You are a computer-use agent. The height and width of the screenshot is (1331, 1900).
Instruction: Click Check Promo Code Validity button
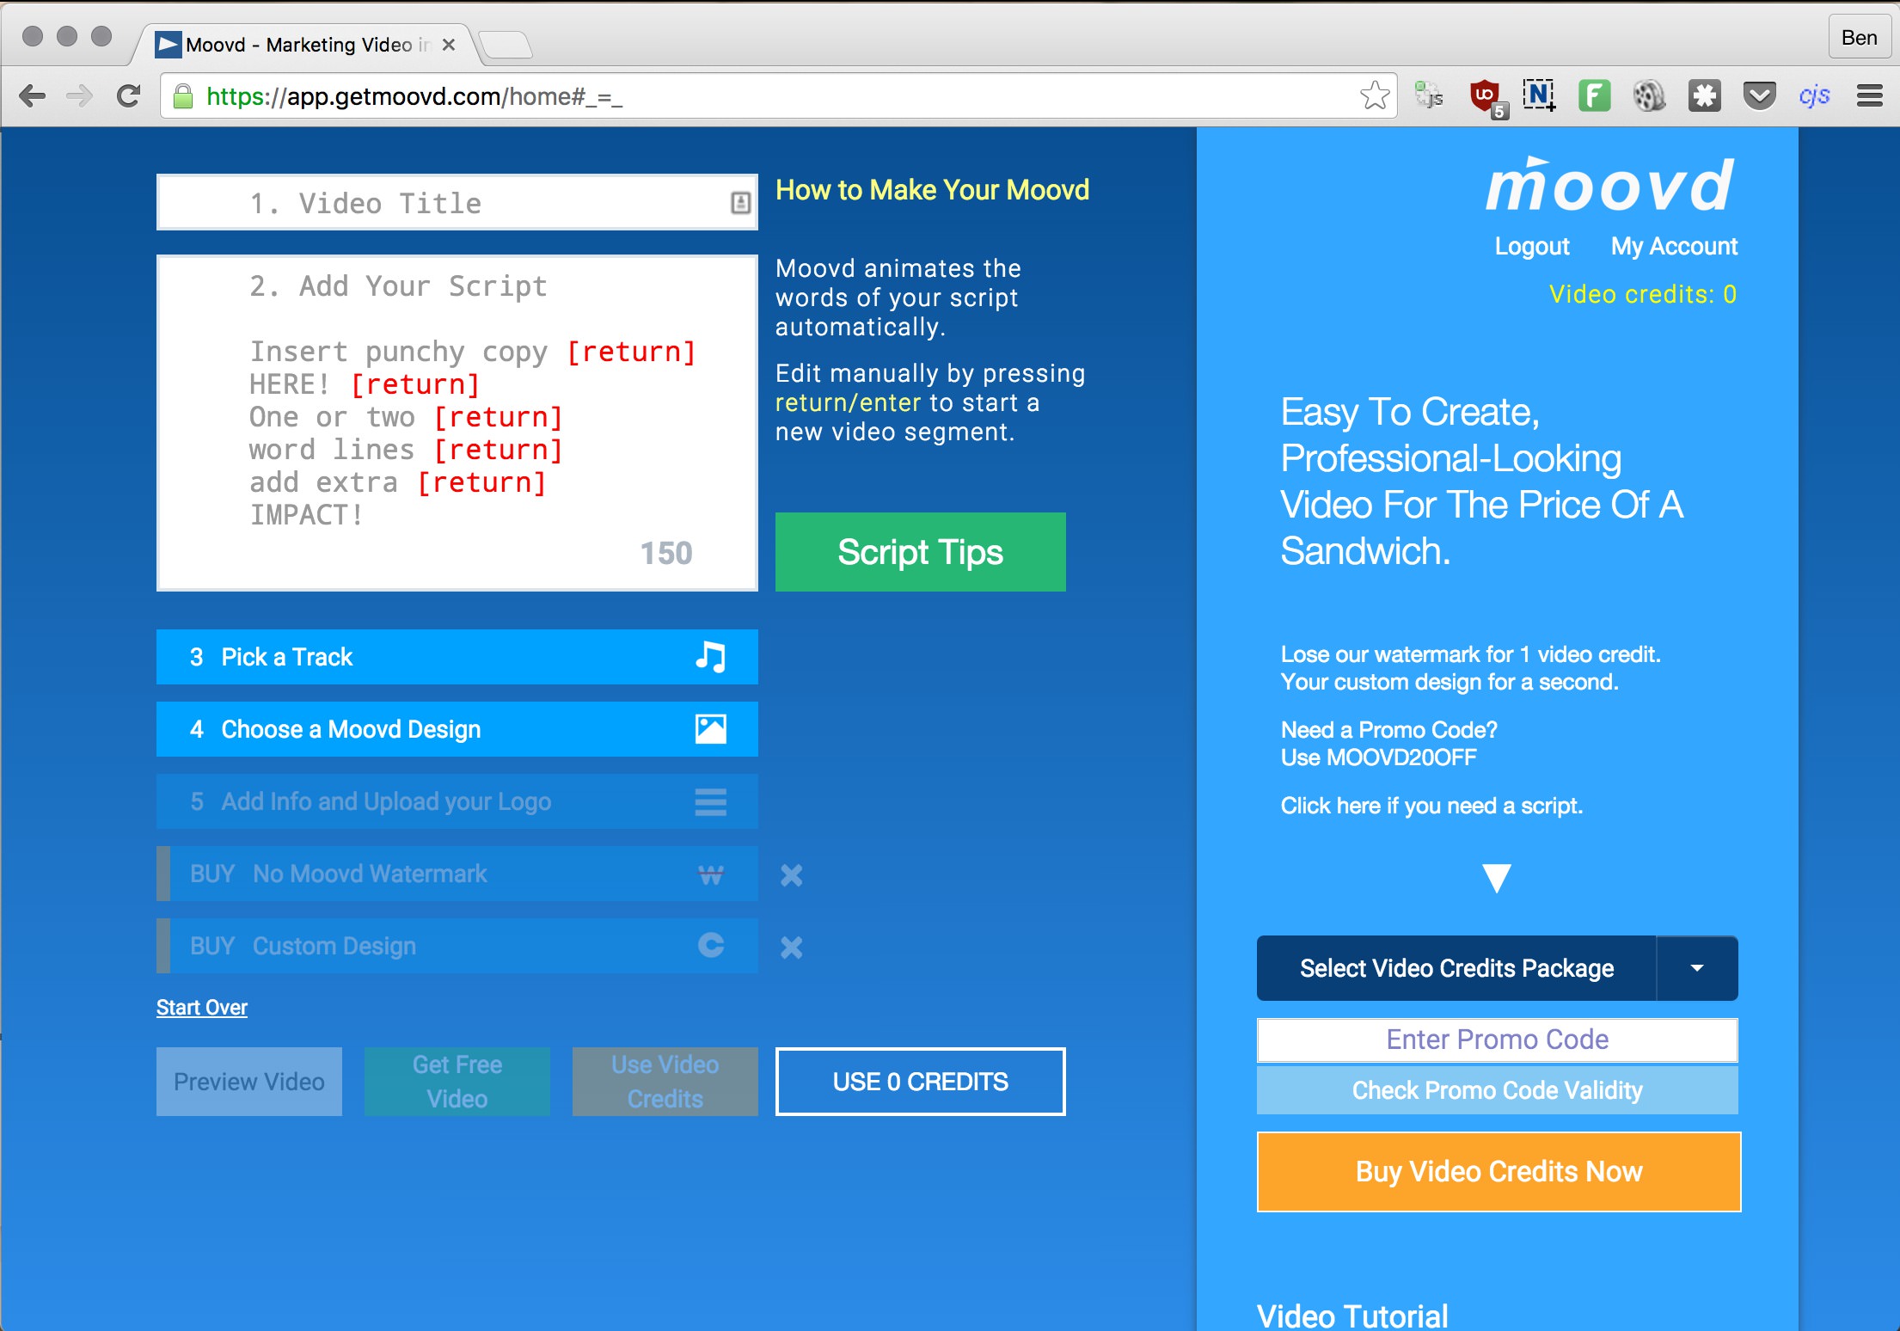tap(1497, 1090)
